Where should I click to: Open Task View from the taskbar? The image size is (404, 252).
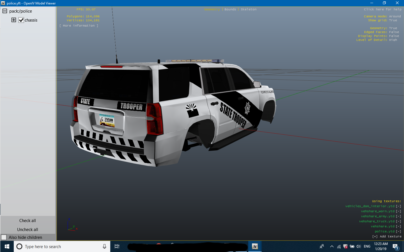click(117, 246)
